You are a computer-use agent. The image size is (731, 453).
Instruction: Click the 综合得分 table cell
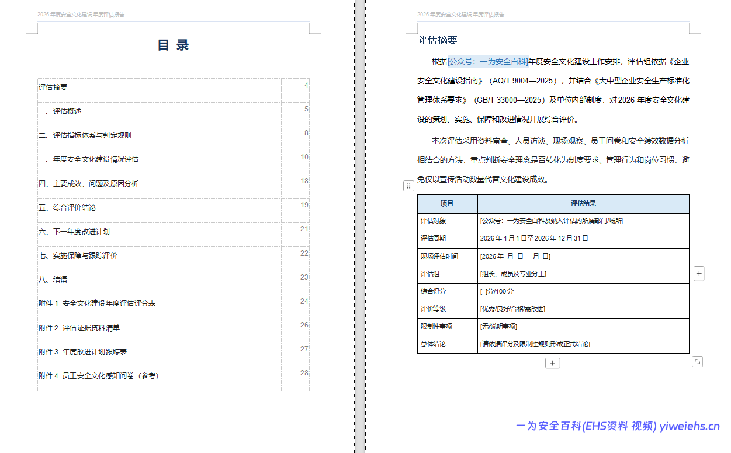(x=447, y=291)
